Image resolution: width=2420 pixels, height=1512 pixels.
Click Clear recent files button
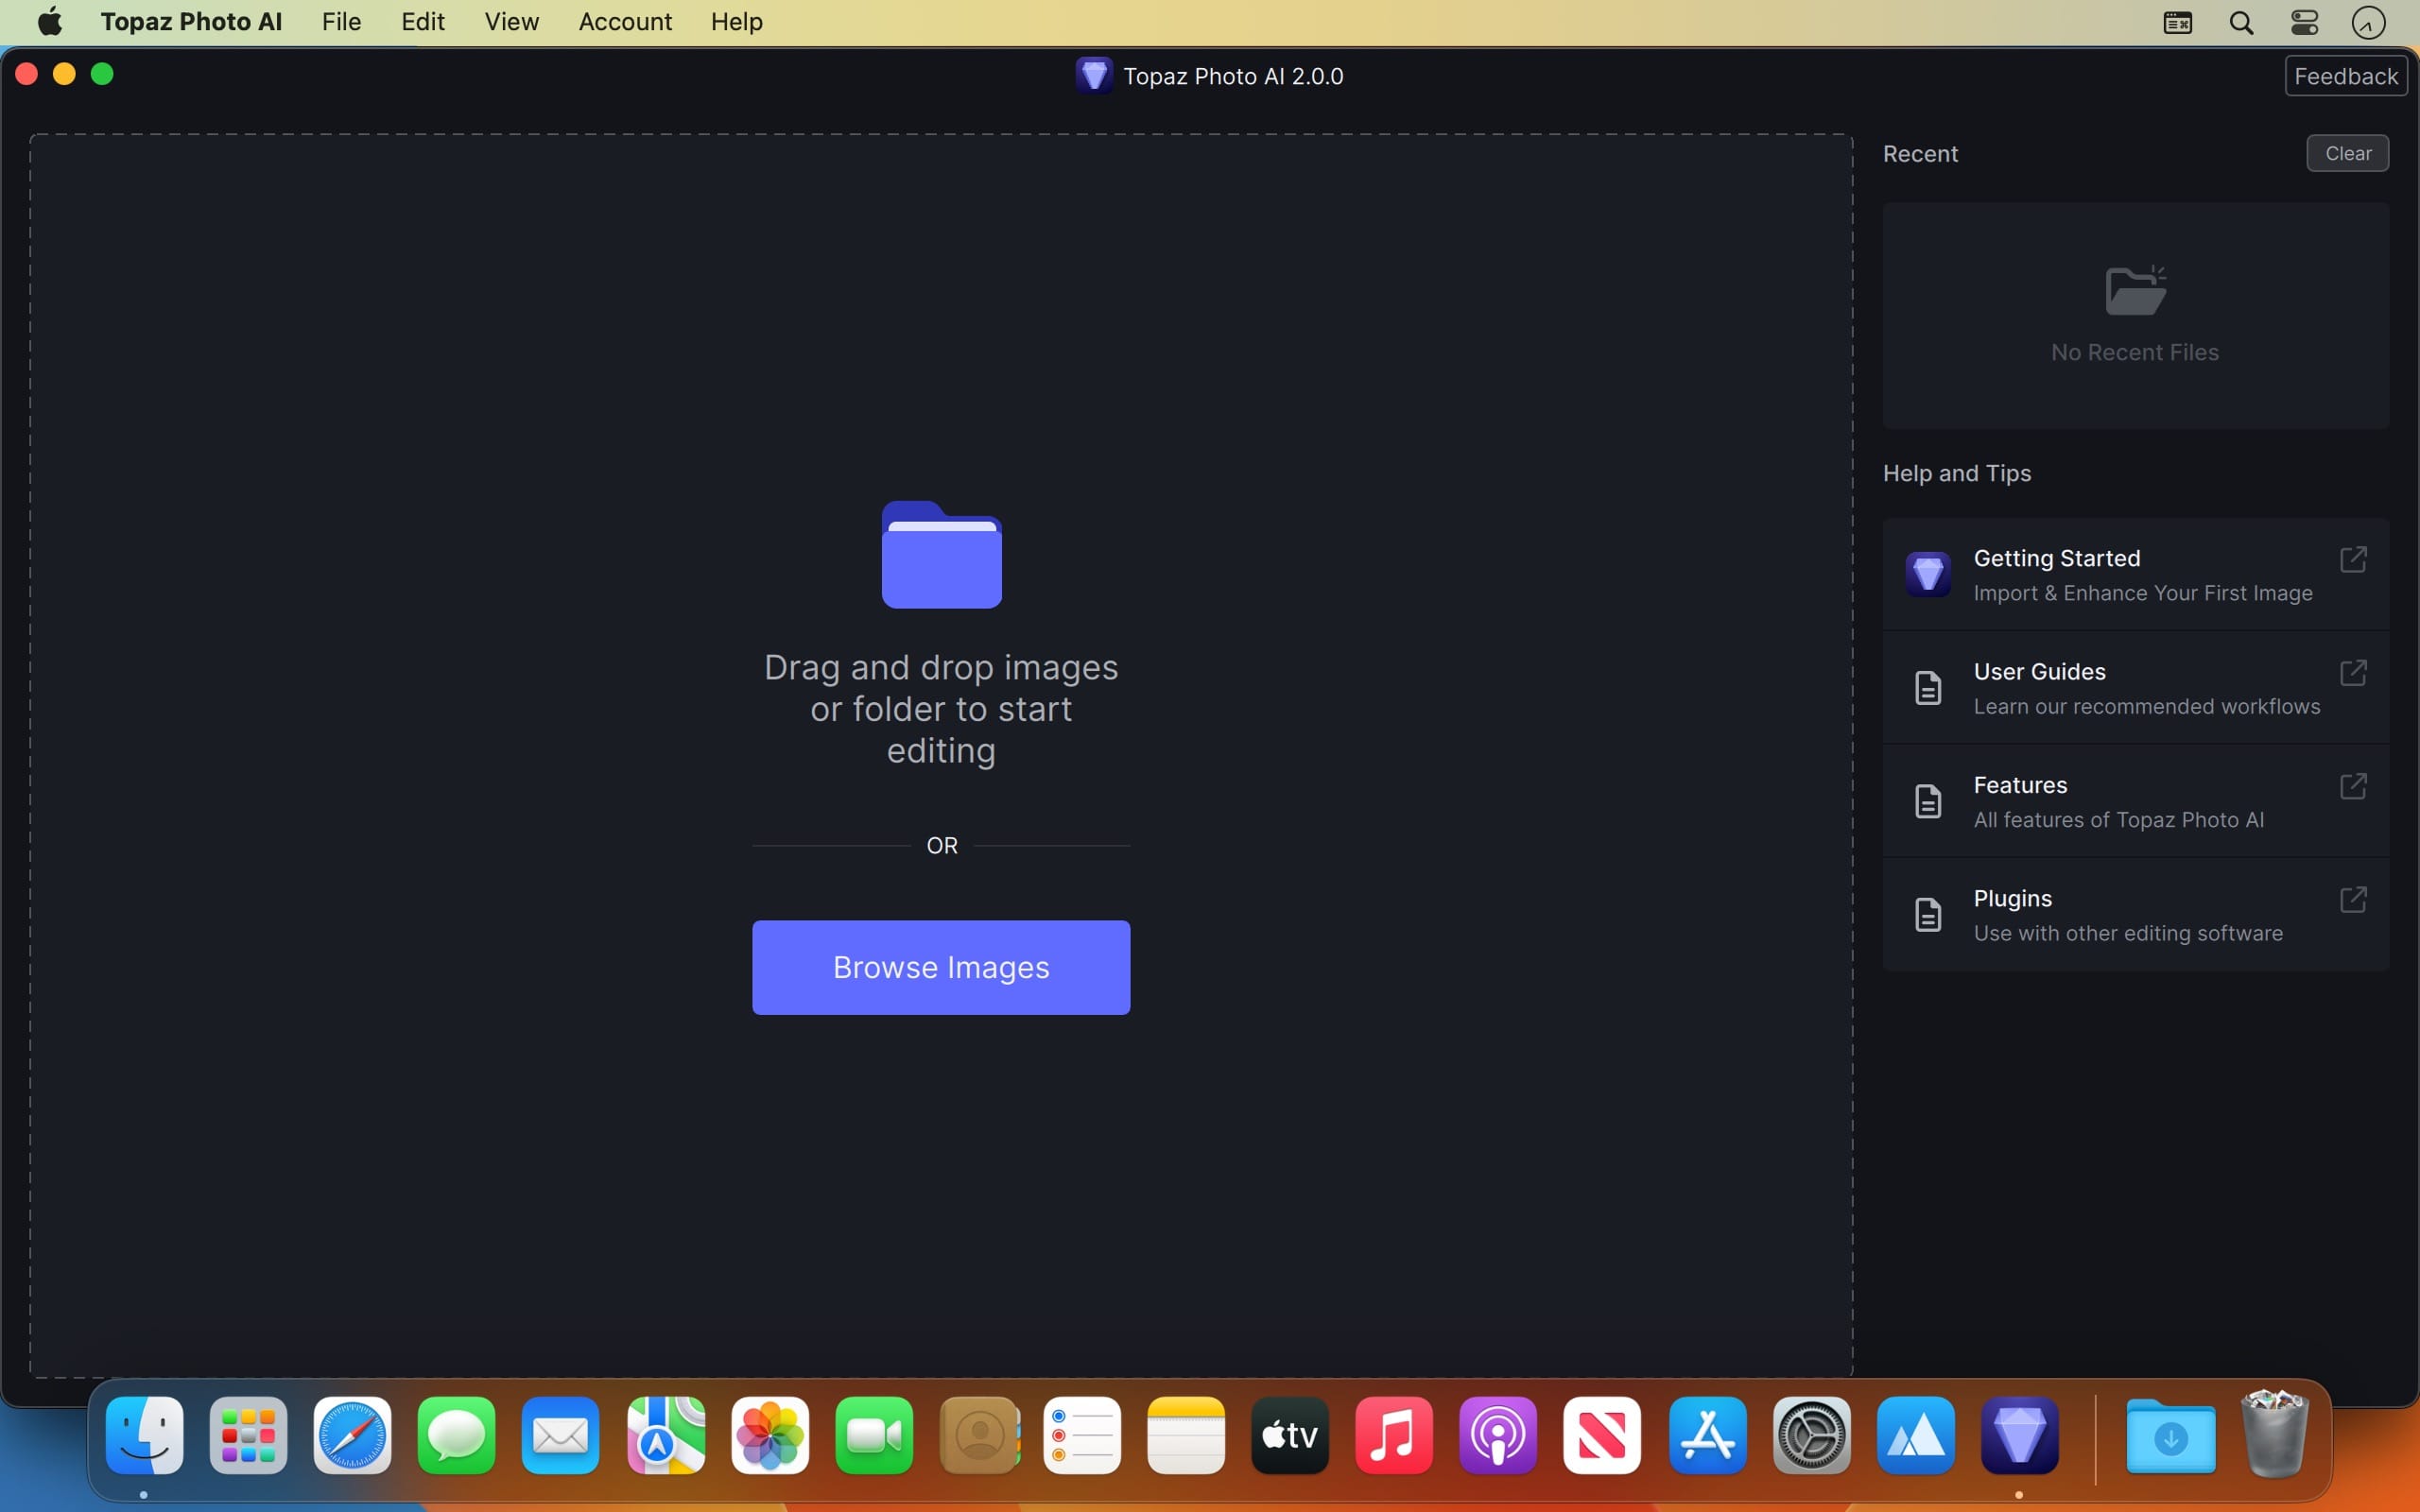coord(2347,151)
